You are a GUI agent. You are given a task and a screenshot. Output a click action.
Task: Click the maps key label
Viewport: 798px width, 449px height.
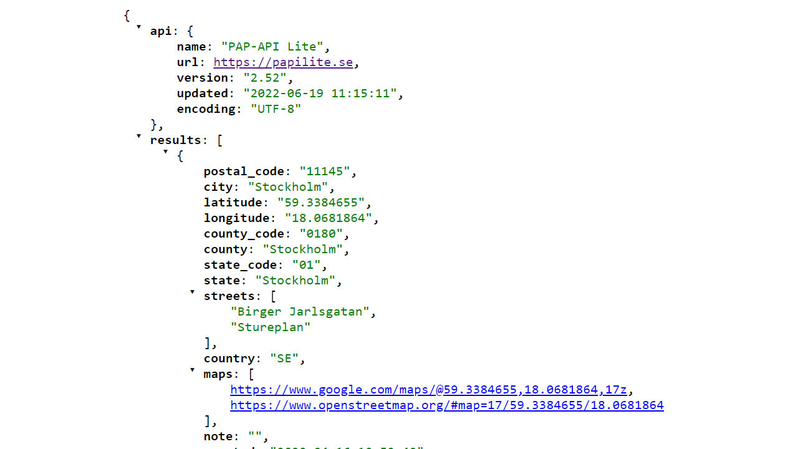point(218,374)
